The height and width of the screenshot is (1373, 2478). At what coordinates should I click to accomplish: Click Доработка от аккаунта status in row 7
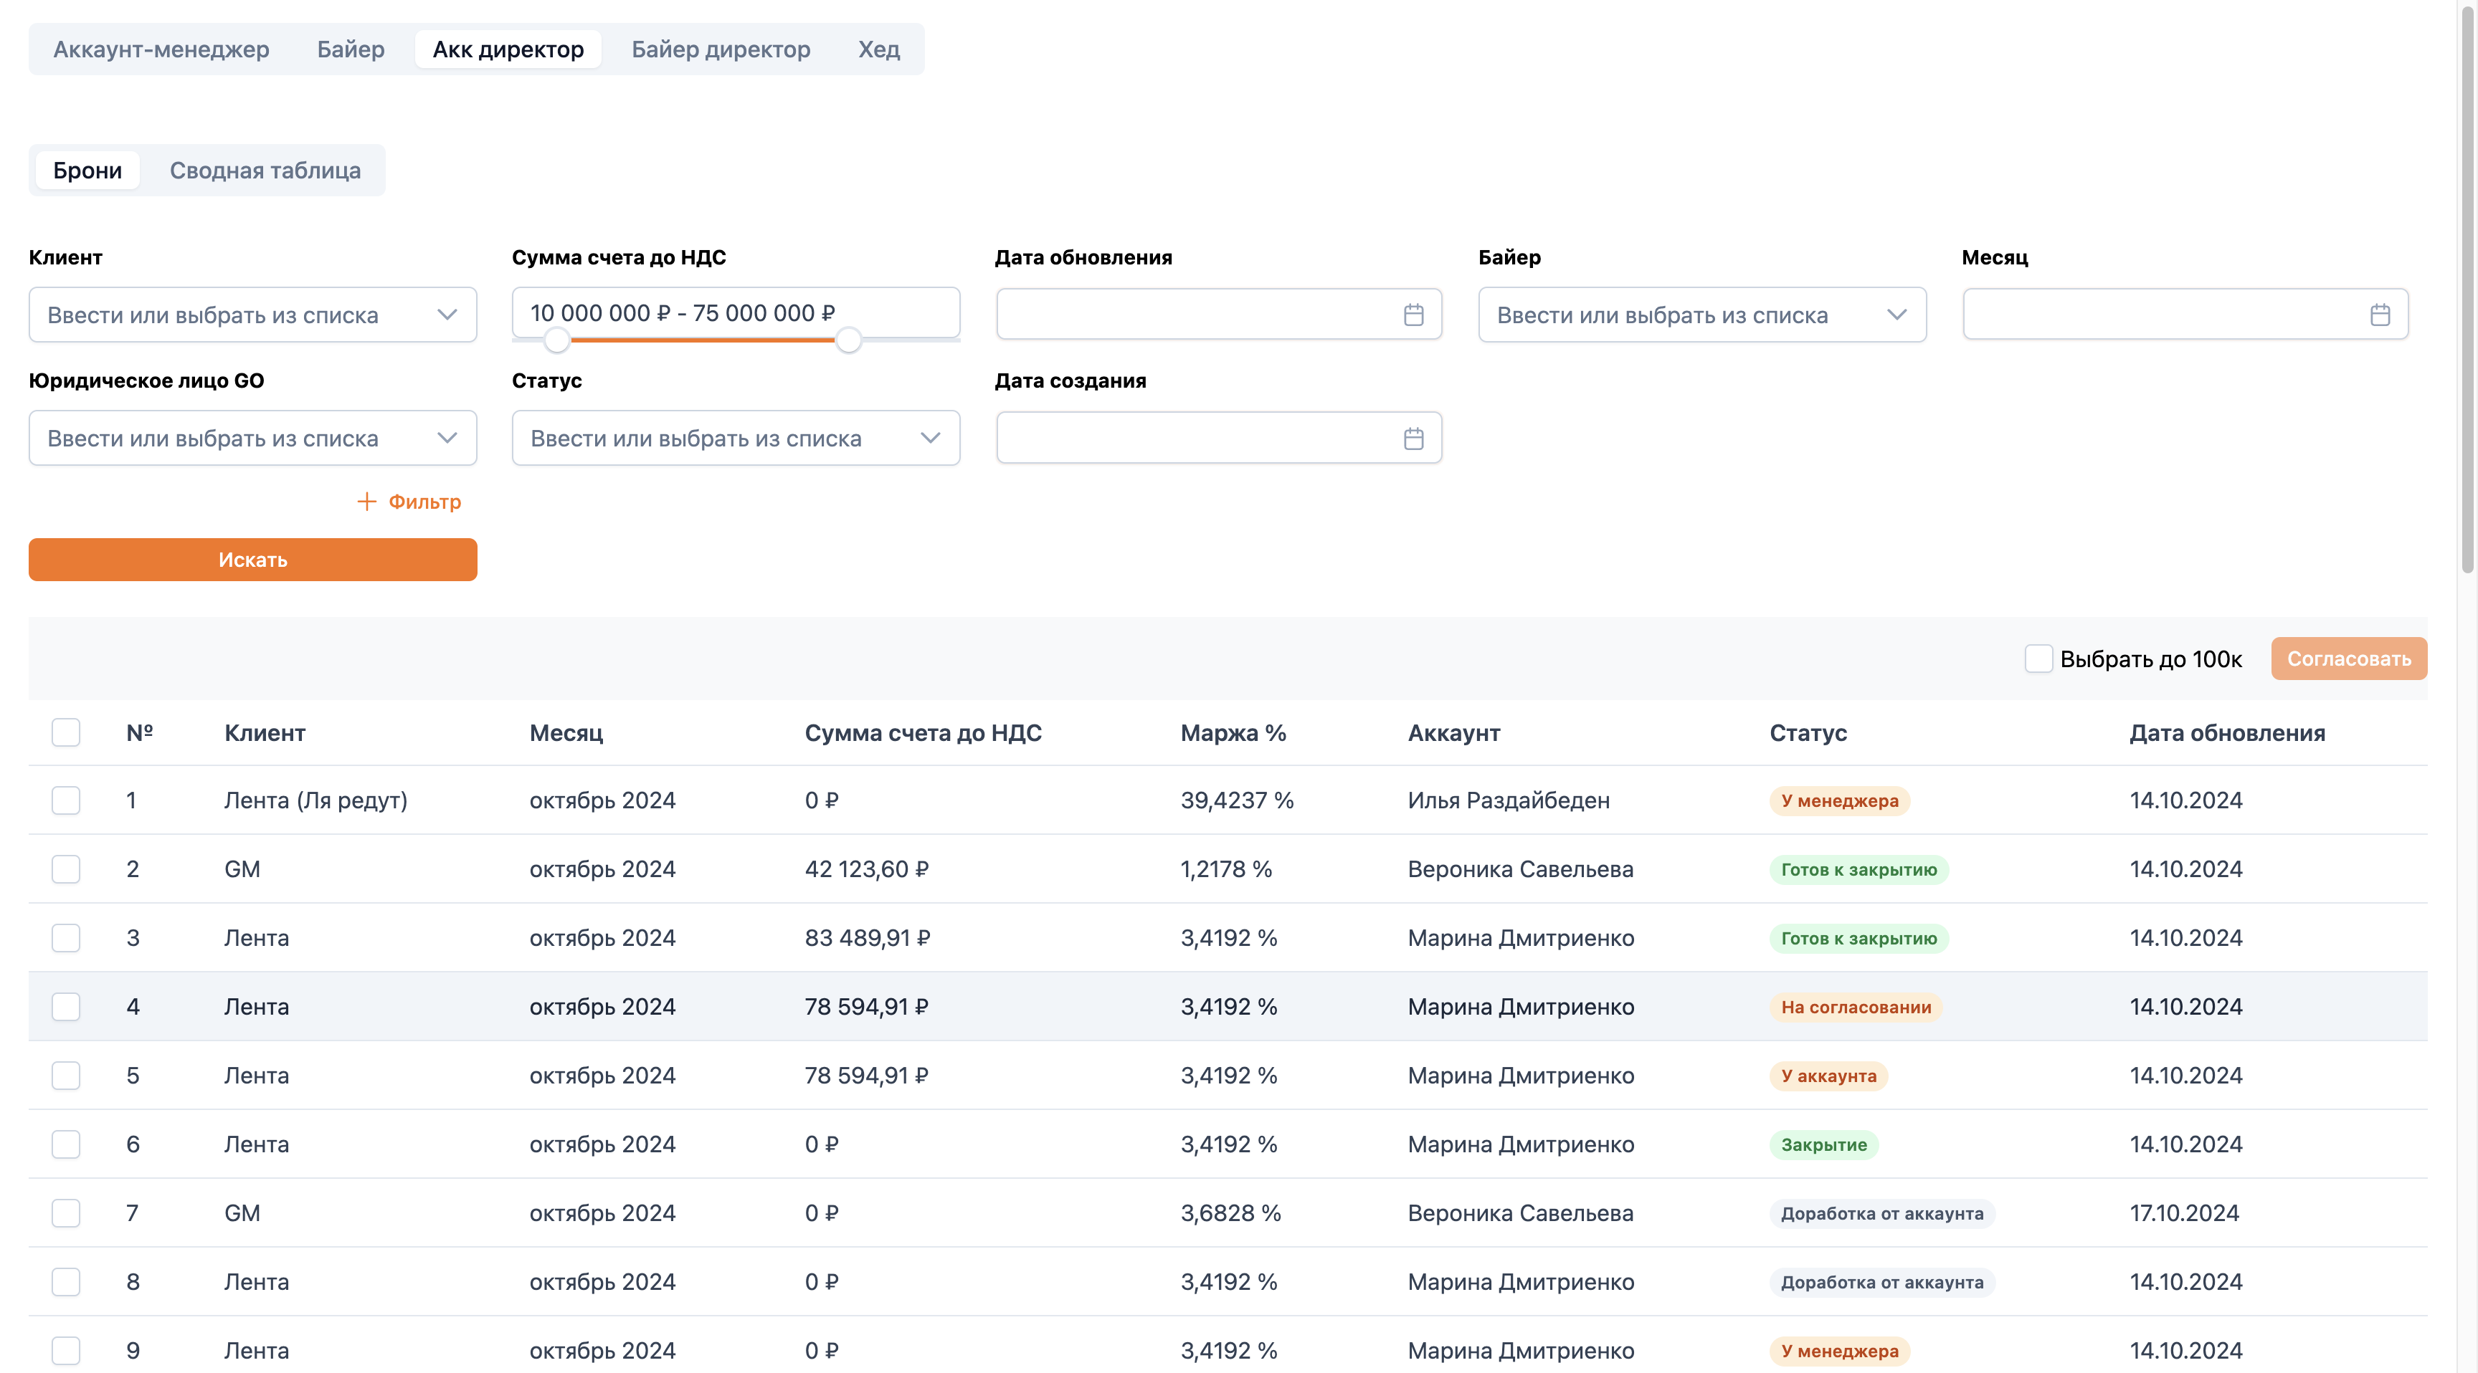point(1881,1213)
